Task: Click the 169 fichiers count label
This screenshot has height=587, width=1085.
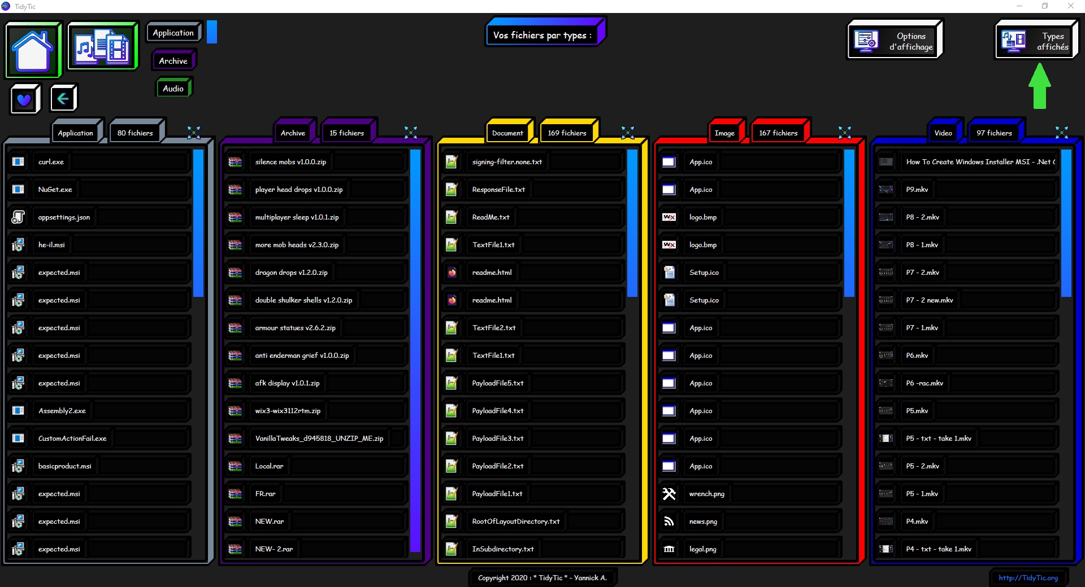Action: coord(567,133)
